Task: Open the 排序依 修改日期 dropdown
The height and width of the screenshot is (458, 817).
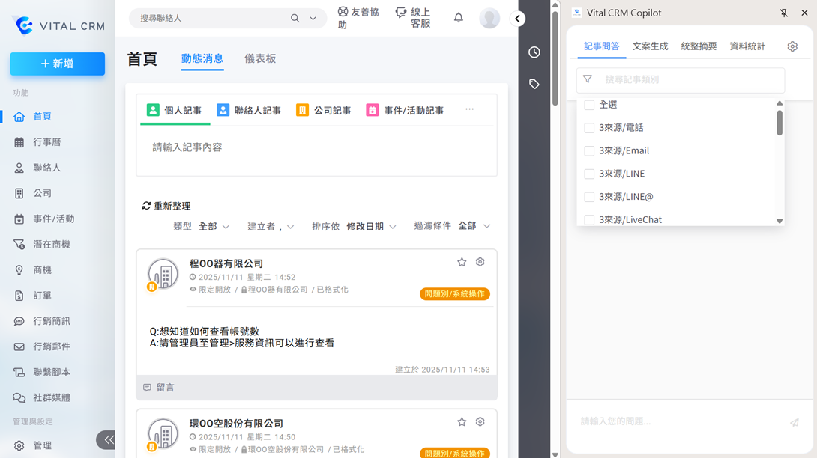Action: tap(370, 226)
